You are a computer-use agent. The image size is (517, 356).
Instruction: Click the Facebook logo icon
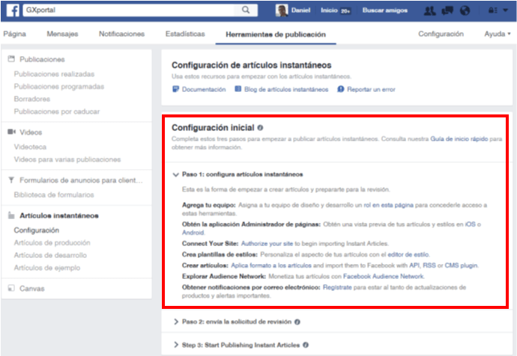click(10, 10)
